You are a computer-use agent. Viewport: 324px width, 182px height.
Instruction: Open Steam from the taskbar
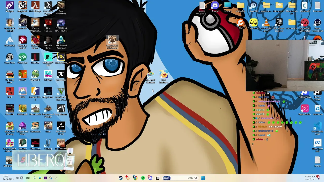[121, 178]
